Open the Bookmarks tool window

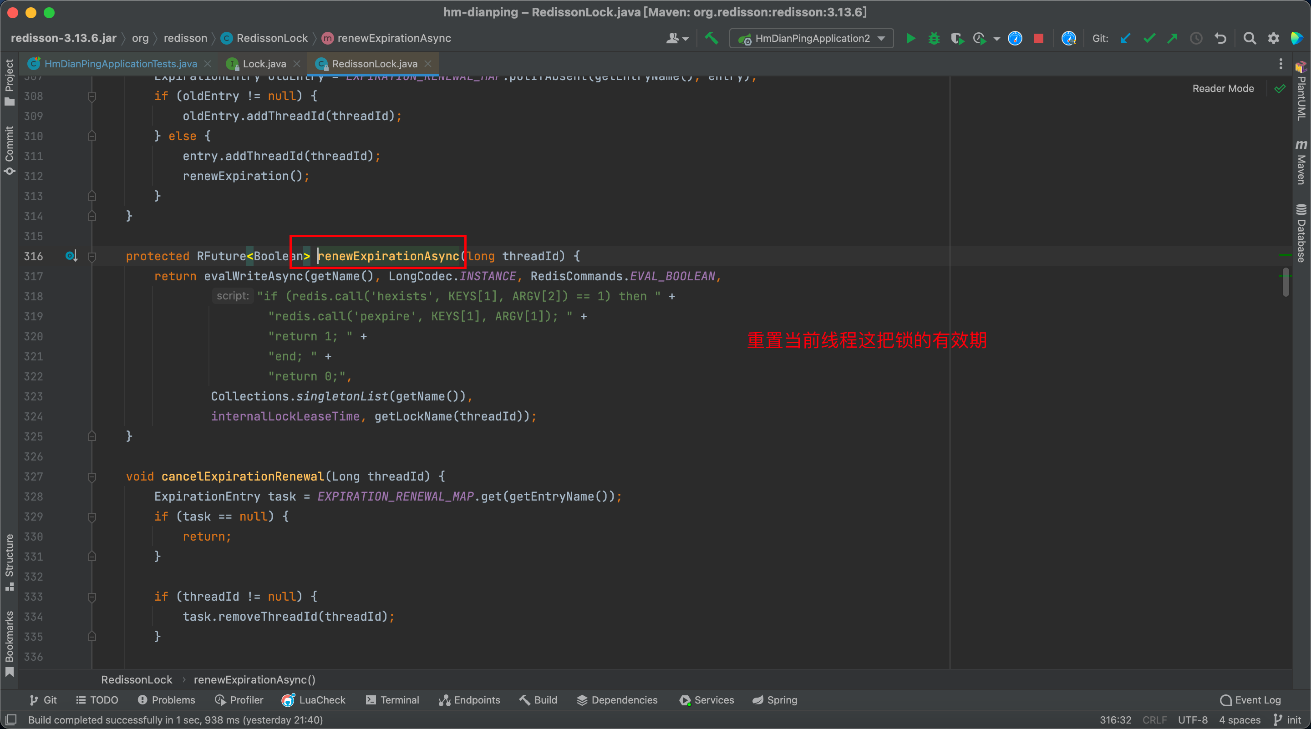point(9,643)
